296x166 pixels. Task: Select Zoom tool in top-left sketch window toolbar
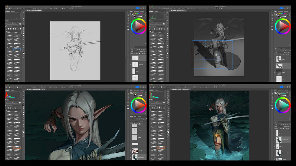(x=23, y=47)
